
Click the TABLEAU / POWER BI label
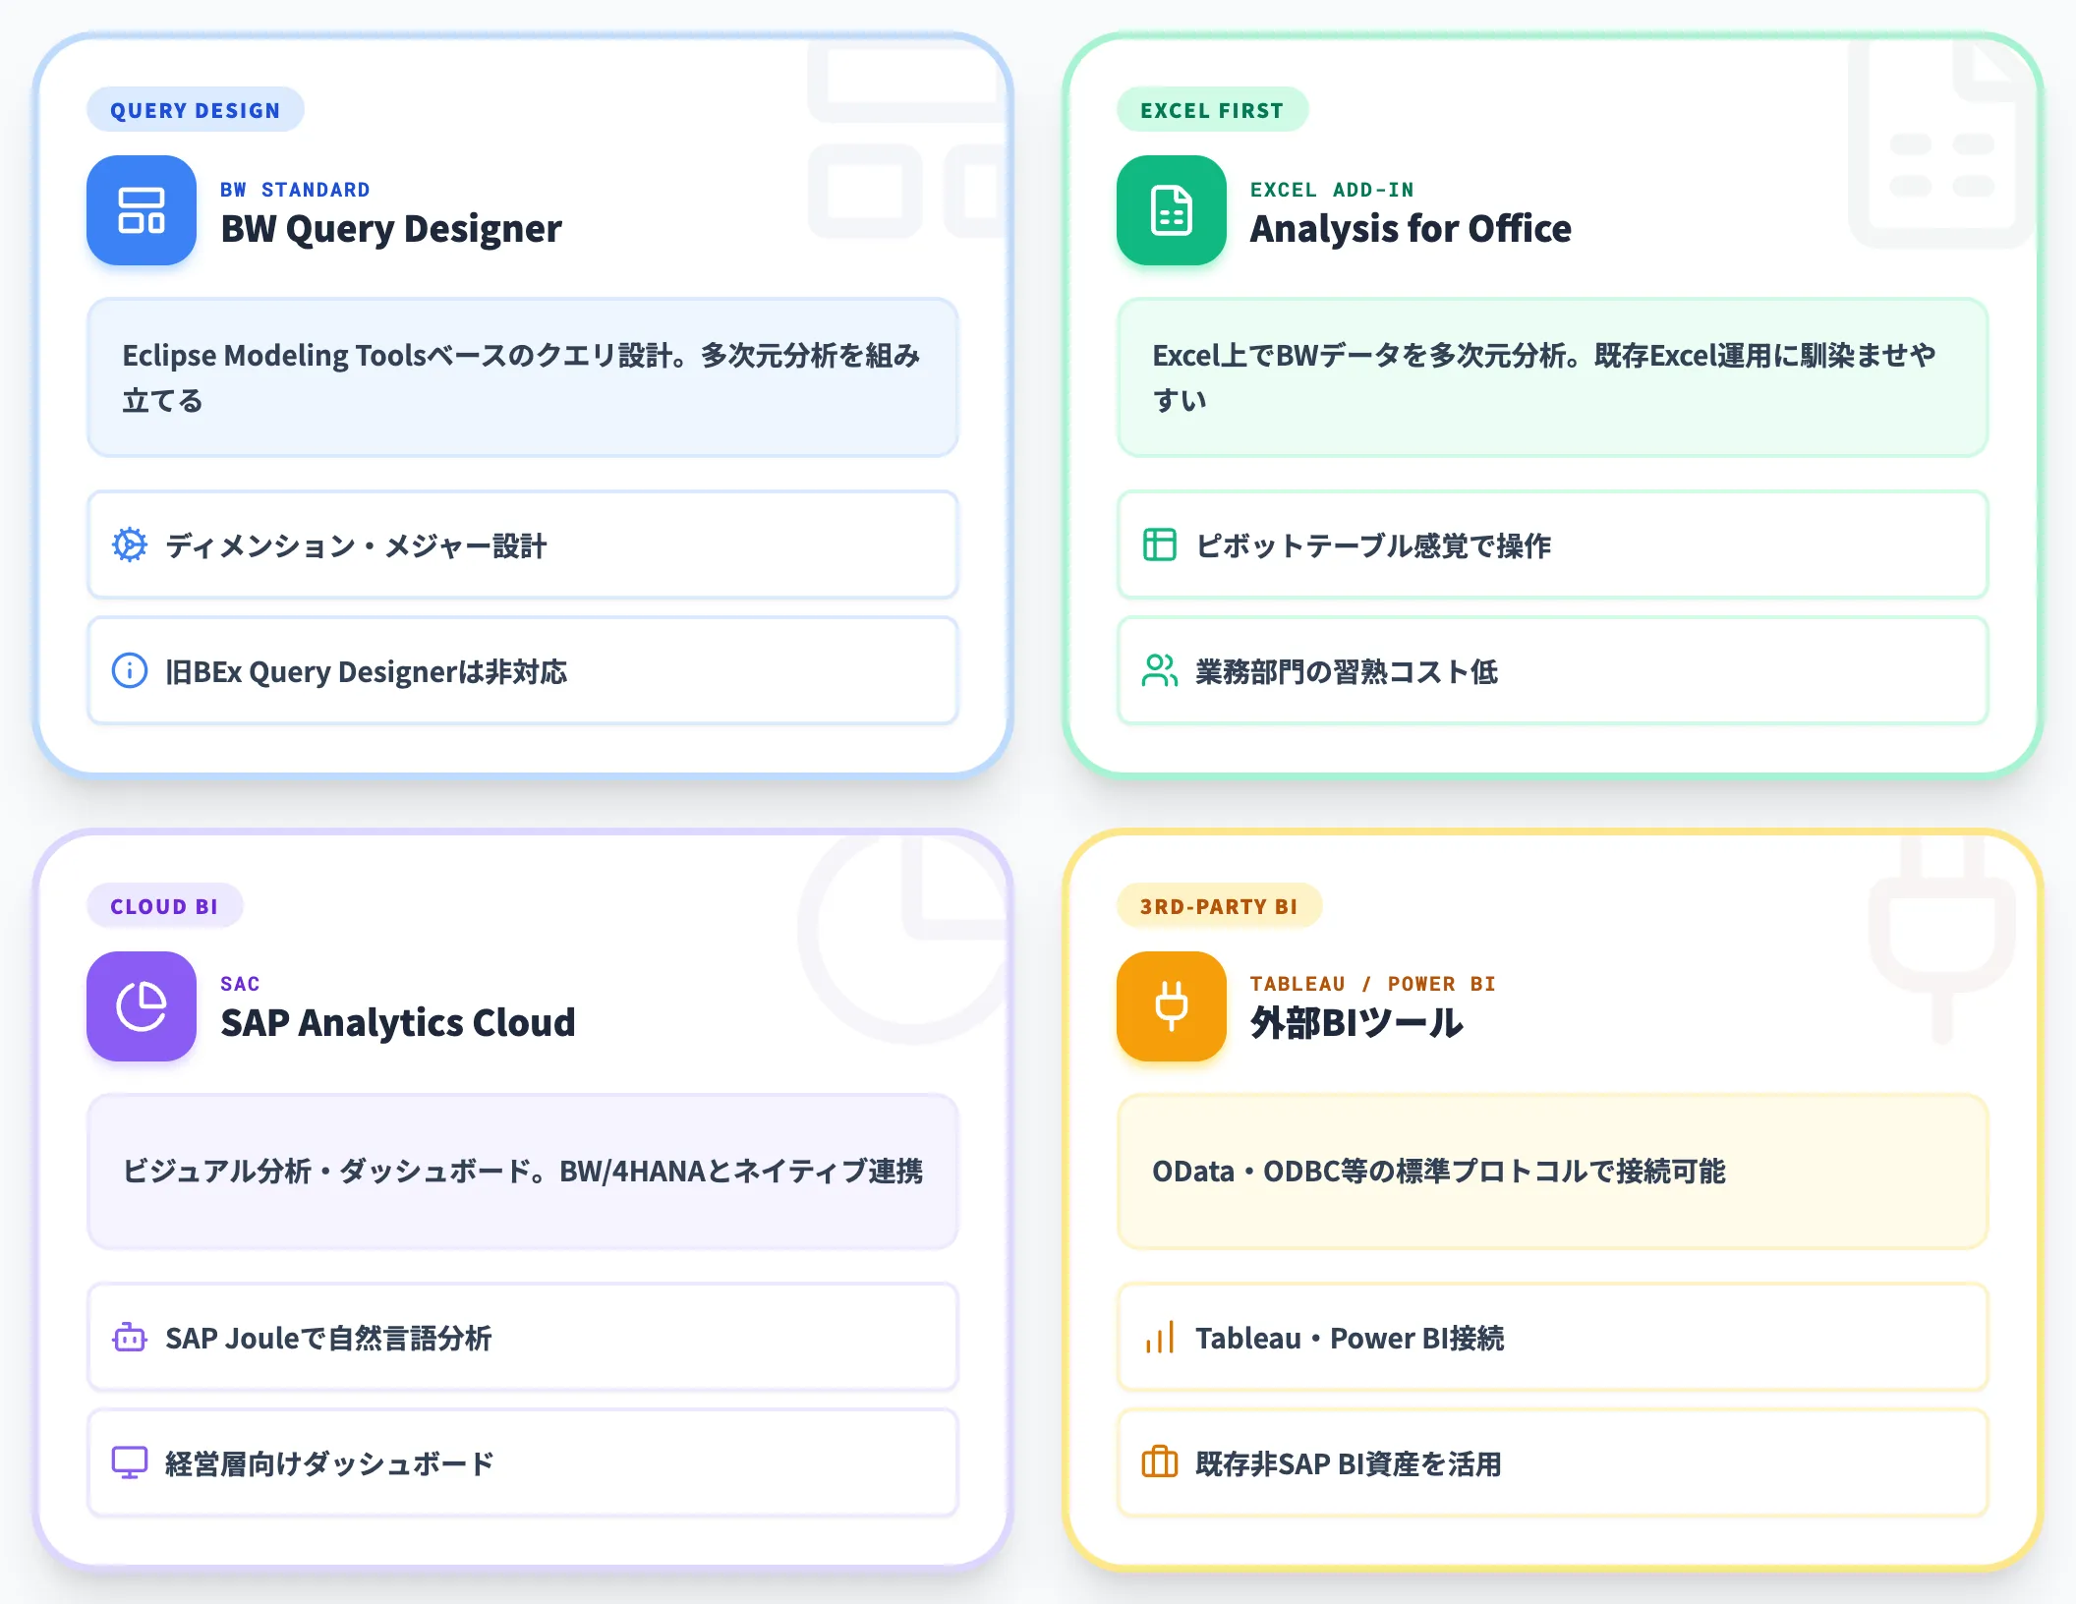tap(1372, 984)
